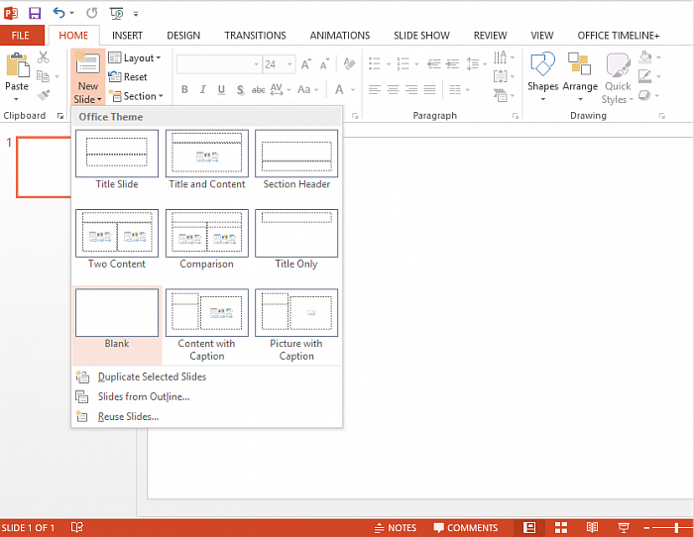
Task: Switch to Reading View in status bar
Action: pyautogui.click(x=592, y=527)
